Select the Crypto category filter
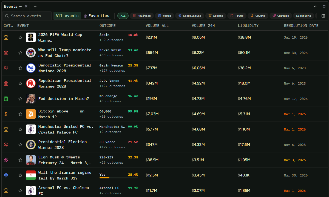The width and height of the screenshot is (329, 197). 258,16
